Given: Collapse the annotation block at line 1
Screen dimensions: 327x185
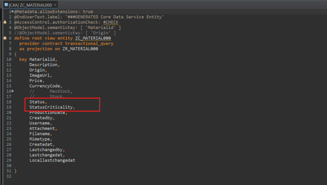Looking at the screenshot, I should pyautogui.click(x=13, y=12).
